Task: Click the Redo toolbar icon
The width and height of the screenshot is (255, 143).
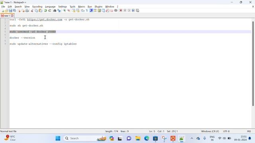Action: click(49, 11)
